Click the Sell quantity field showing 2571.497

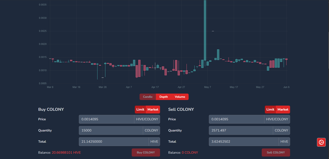point(241,130)
